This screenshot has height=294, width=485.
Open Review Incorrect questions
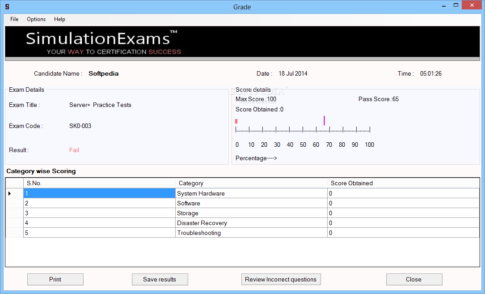pos(281,279)
